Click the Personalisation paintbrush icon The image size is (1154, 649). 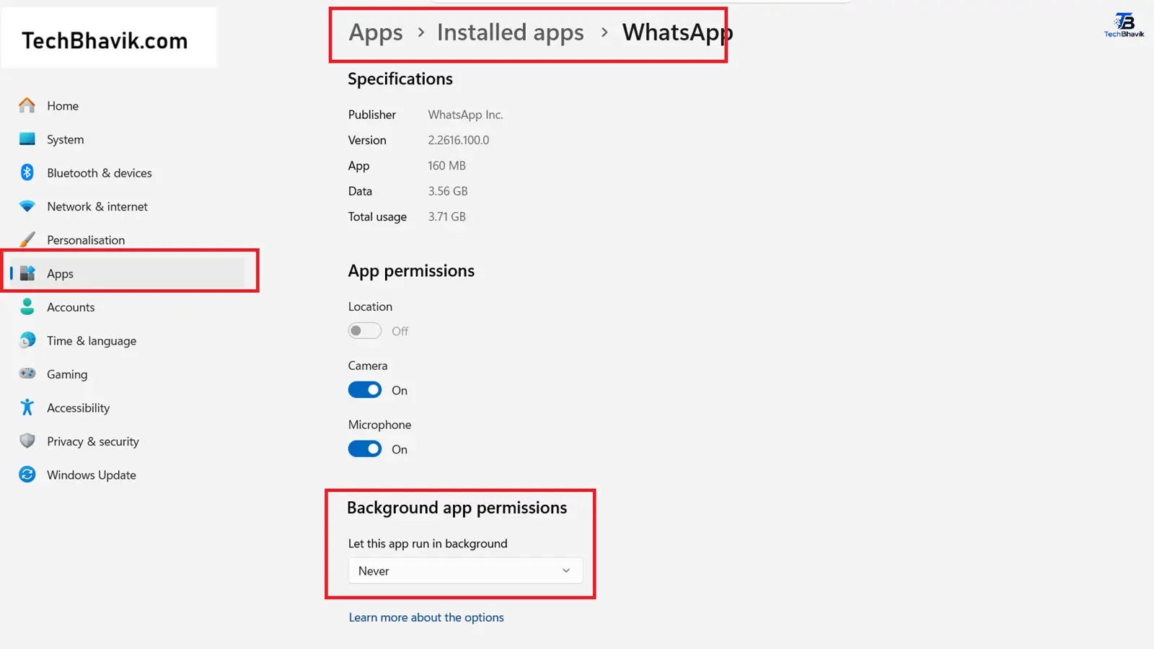click(27, 239)
